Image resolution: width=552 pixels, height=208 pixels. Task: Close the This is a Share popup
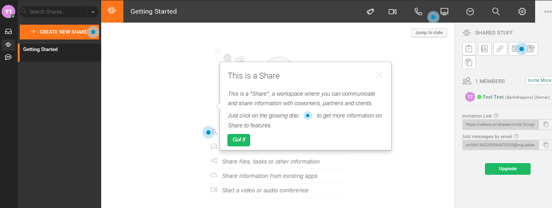pyautogui.click(x=380, y=75)
